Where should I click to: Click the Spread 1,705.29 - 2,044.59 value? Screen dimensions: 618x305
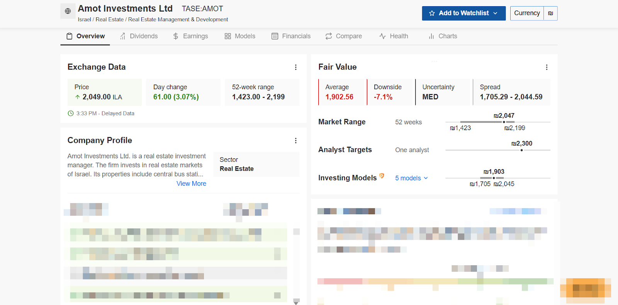click(511, 97)
